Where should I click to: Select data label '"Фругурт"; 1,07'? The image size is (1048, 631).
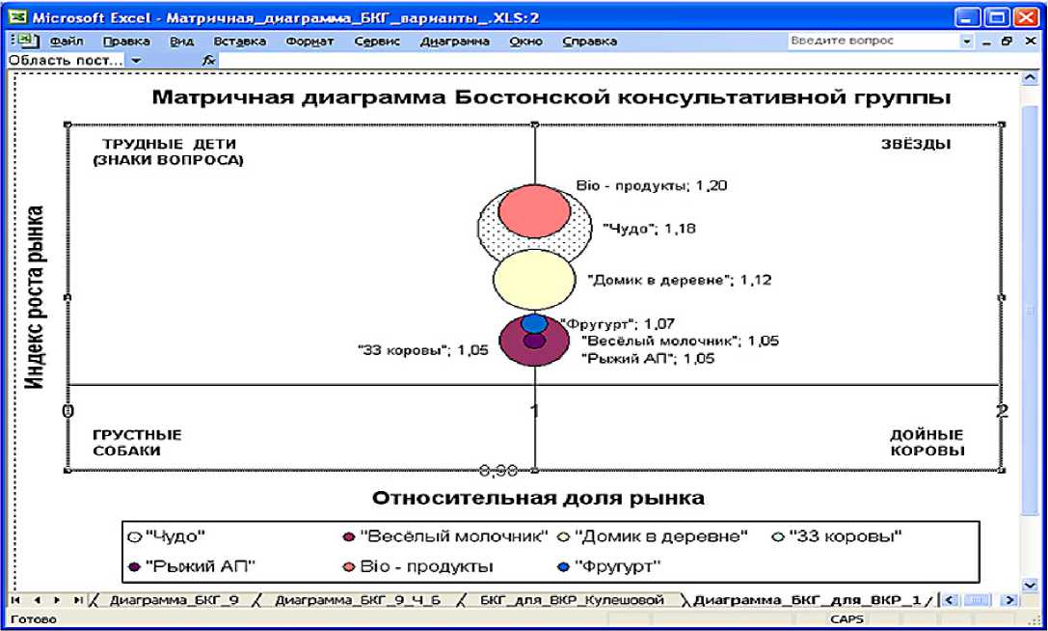coord(618,324)
